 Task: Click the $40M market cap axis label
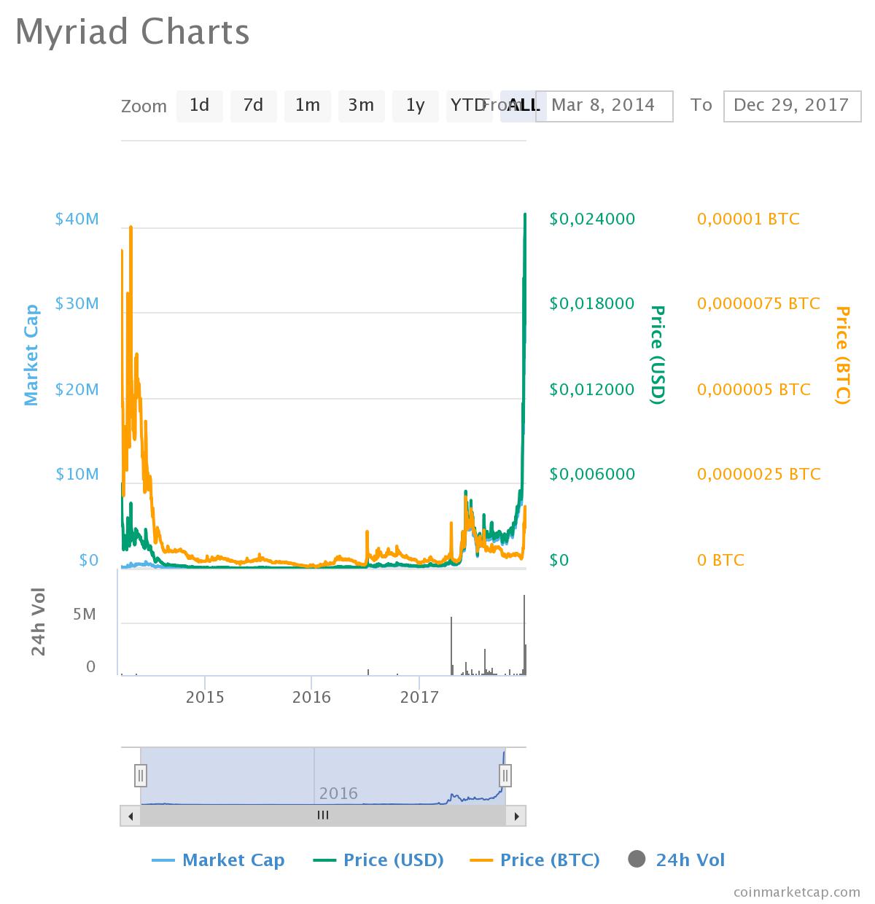point(77,219)
